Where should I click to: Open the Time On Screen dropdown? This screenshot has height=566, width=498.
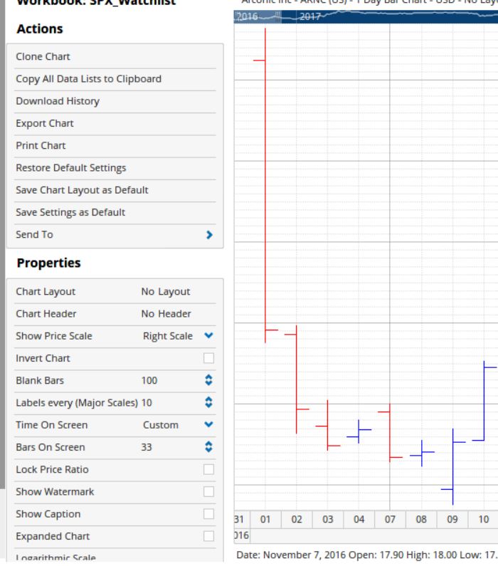pyautogui.click(x=208, y=424)
